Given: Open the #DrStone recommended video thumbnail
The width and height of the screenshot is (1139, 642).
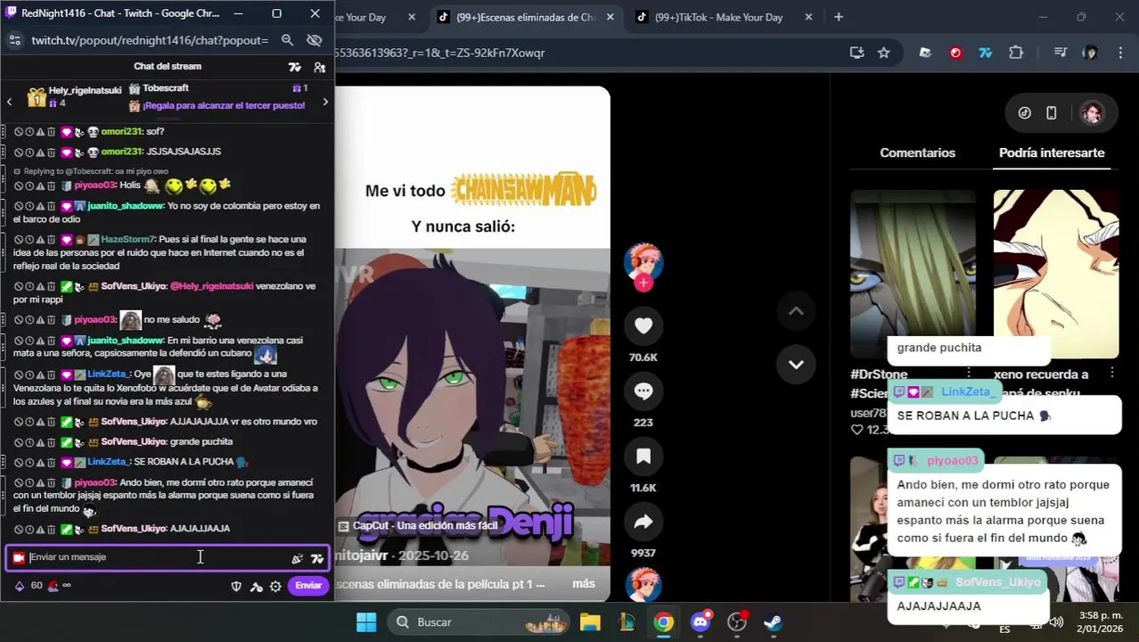Looking at the screenshot, I should point(913,273).
